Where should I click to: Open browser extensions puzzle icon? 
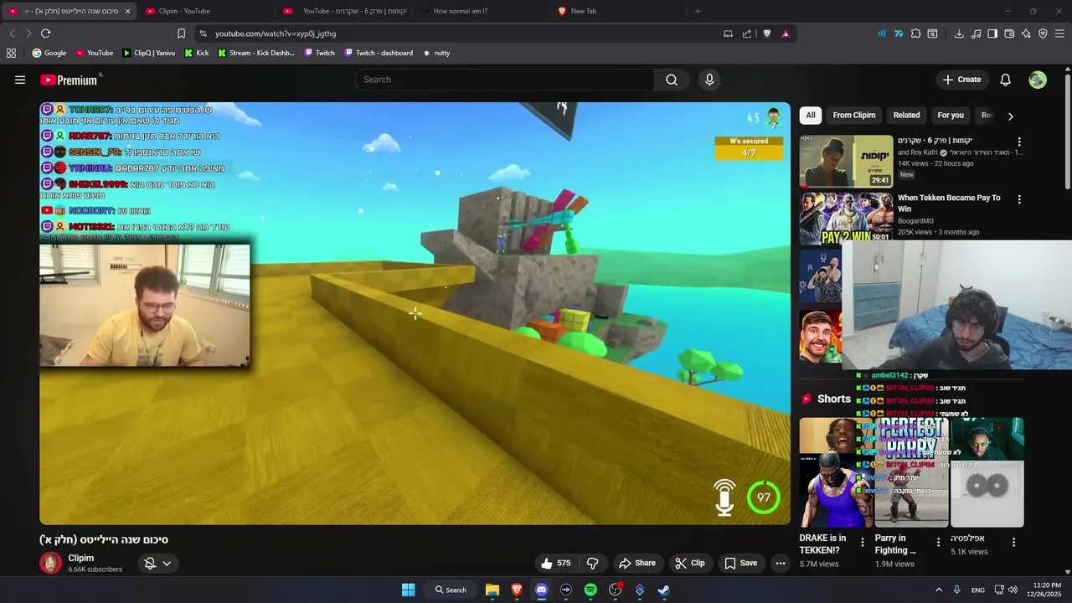pos(915,33)
